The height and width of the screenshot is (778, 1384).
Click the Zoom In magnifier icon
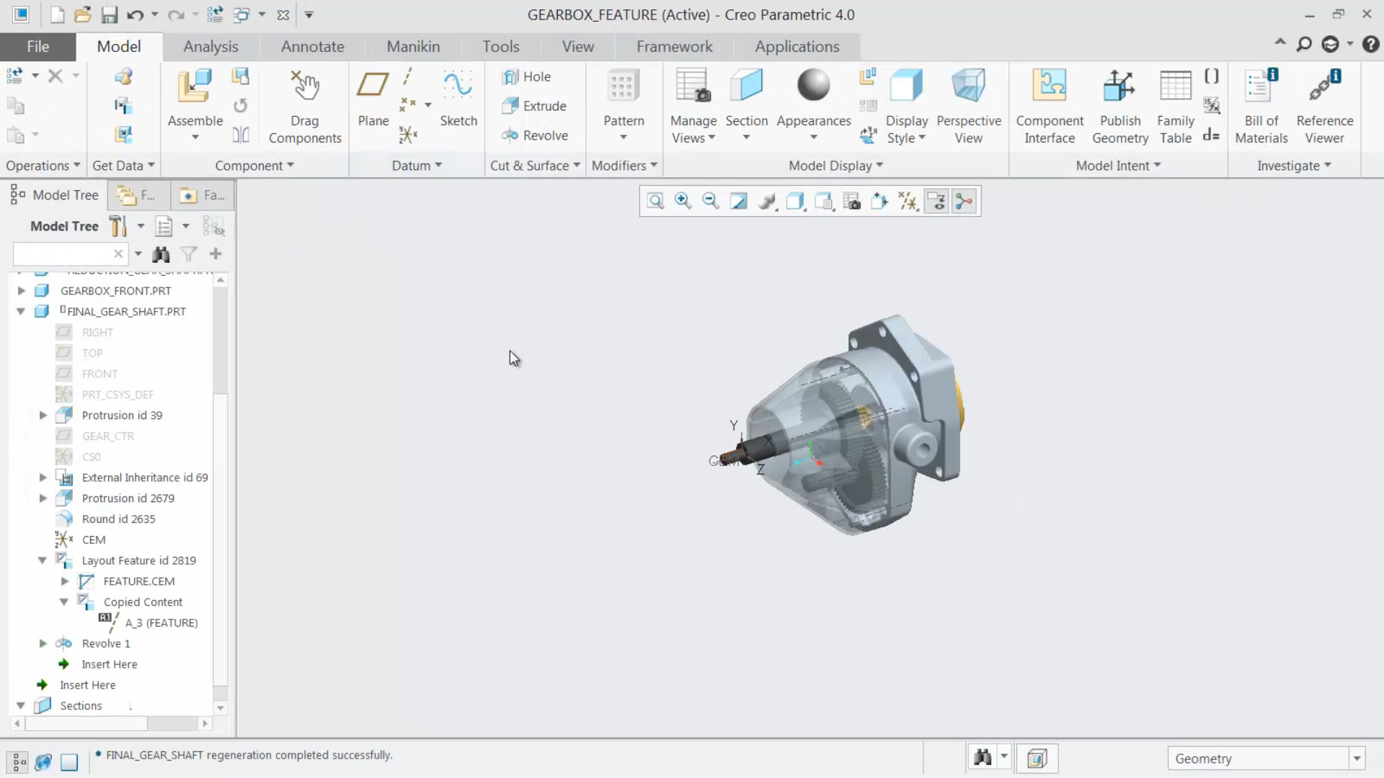(683, 201)
